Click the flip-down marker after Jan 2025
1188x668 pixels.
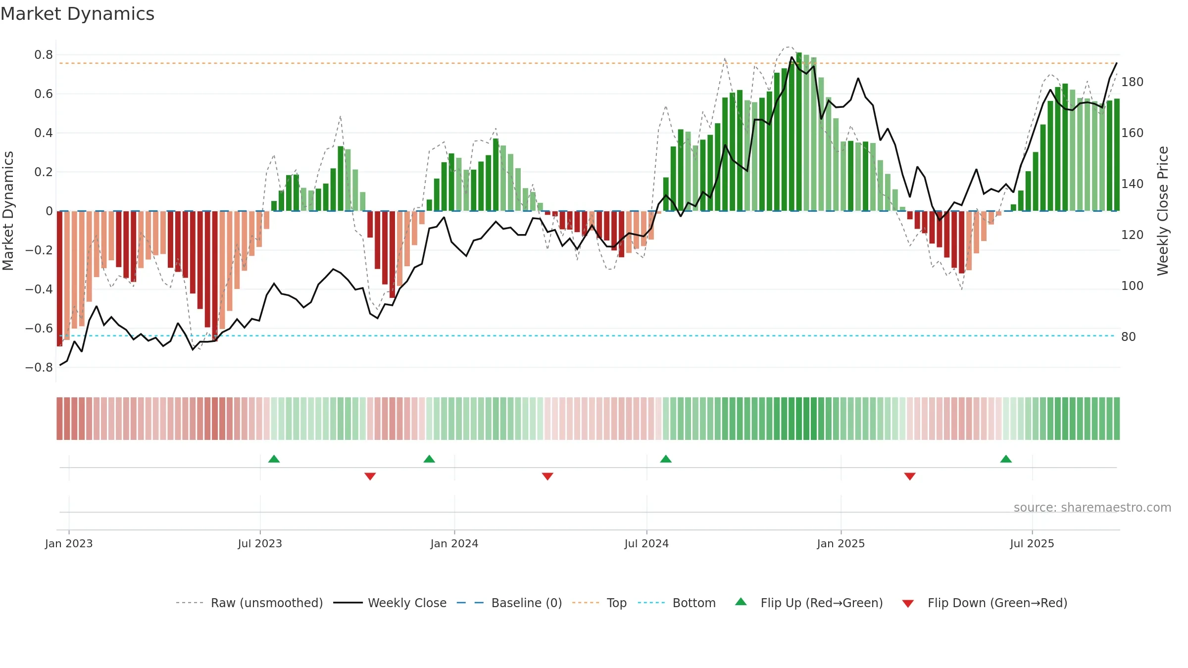pyautogui.click(x=910, y=476)
